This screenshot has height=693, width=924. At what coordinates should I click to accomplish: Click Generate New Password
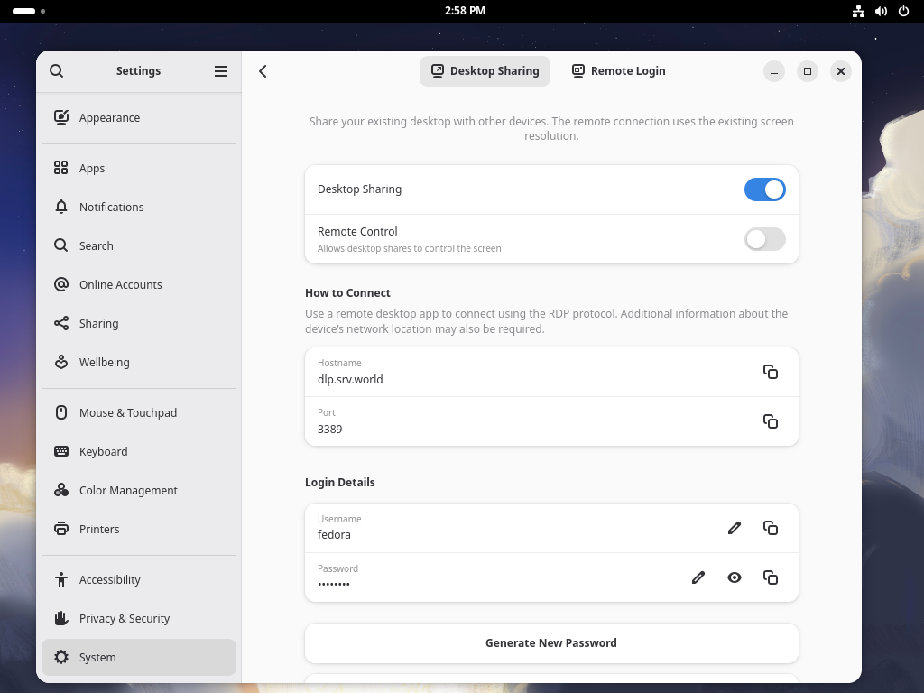point(551,642)
